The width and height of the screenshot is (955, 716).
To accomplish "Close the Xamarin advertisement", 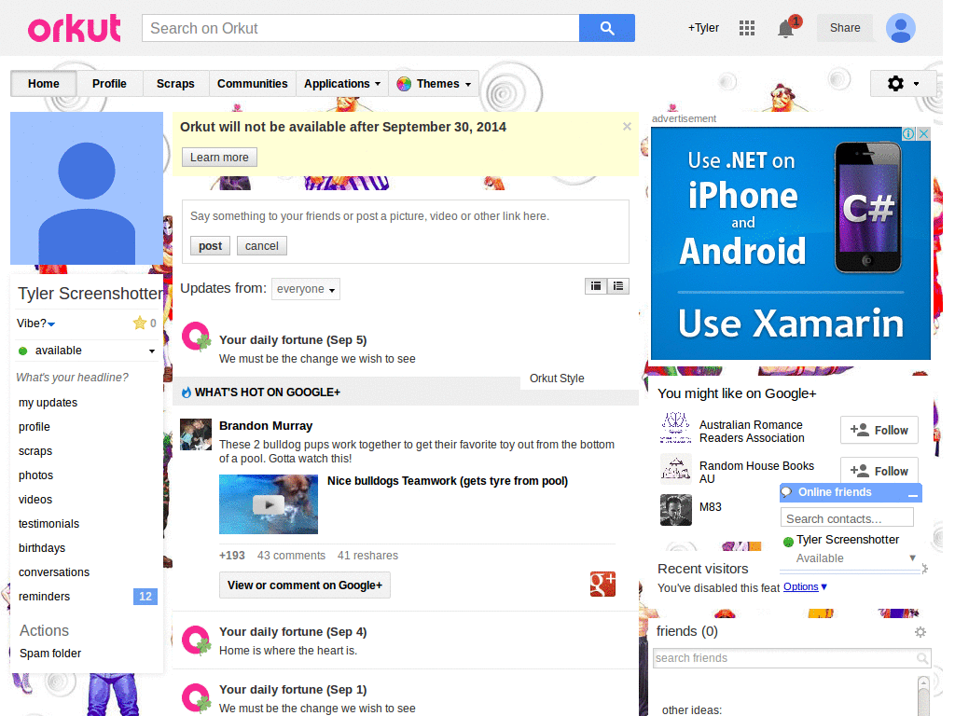I will click(x=923, y=134).
